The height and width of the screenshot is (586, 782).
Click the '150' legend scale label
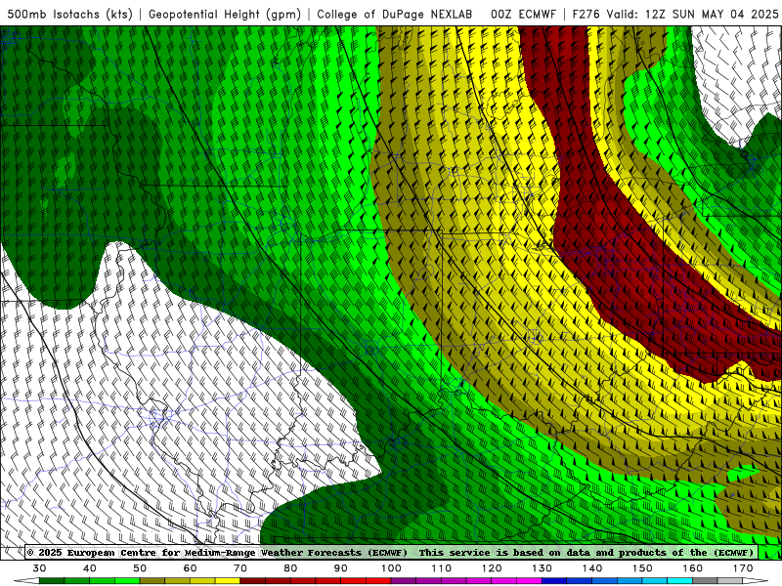642,568
